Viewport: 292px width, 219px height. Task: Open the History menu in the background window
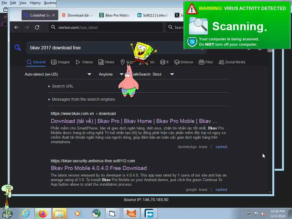35,3
